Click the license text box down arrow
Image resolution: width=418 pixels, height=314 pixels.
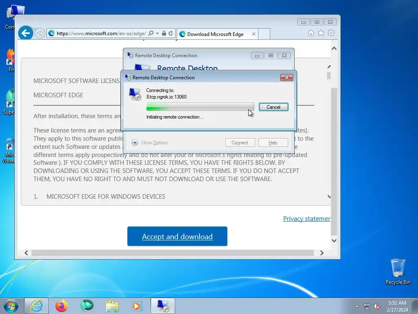pos(329,197)
